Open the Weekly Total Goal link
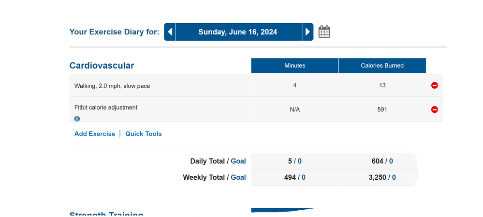Image resolution: width=483 pixels, height=217 pixels. (238, 177)
